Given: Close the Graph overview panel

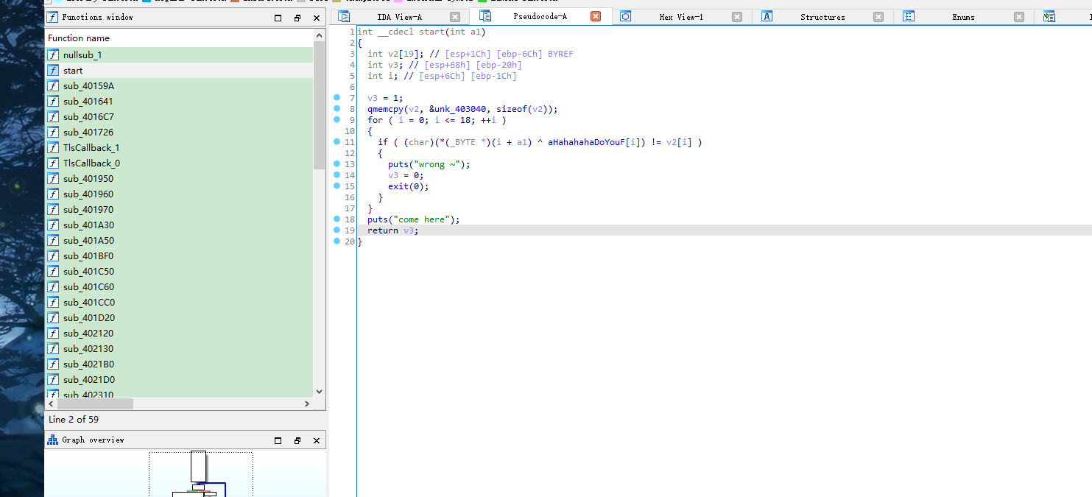Looking at the screenshot, I should point(317,440).
